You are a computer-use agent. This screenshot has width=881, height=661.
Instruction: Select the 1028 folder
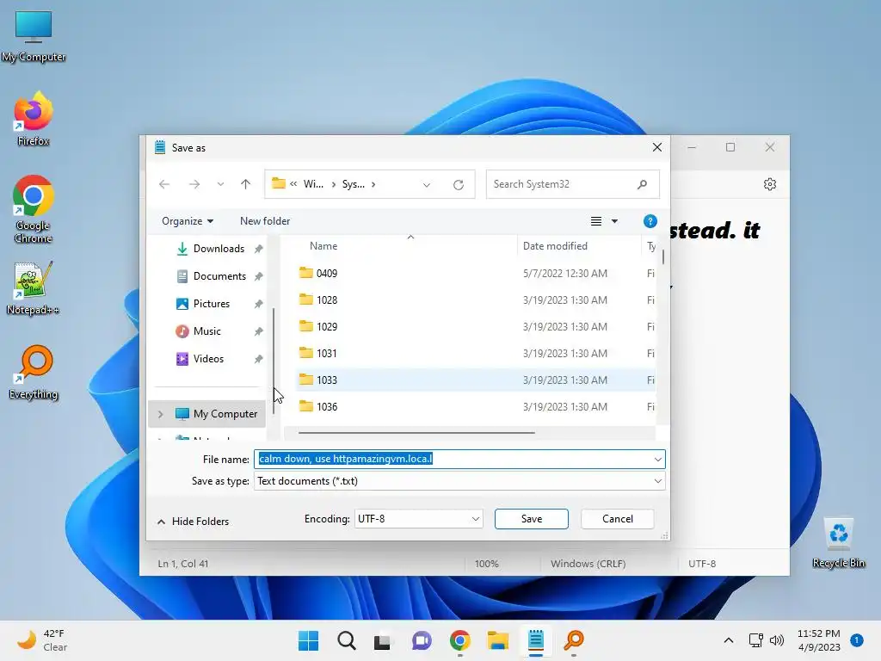tap(326, 300)
